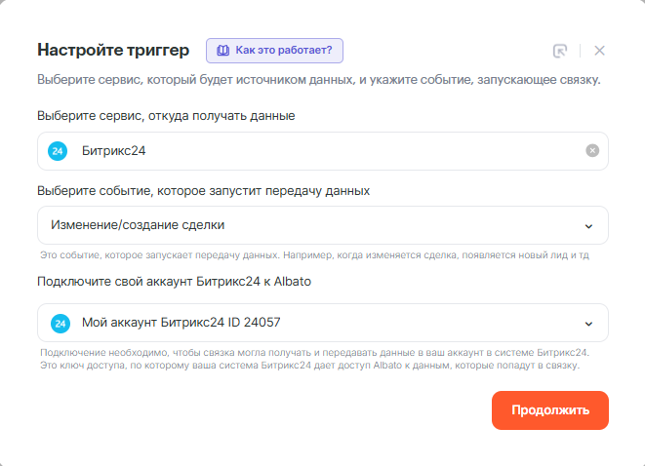Screen dimensions: 645x466
Task: Expand the event list using its chevron arrow
Action: [588, 226]
